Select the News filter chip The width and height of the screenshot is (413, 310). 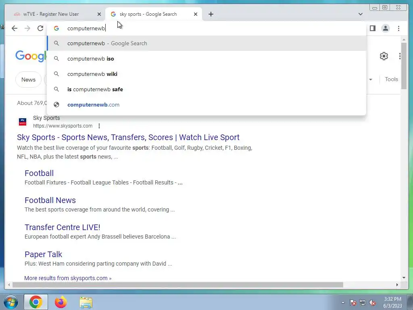point(29,80)
